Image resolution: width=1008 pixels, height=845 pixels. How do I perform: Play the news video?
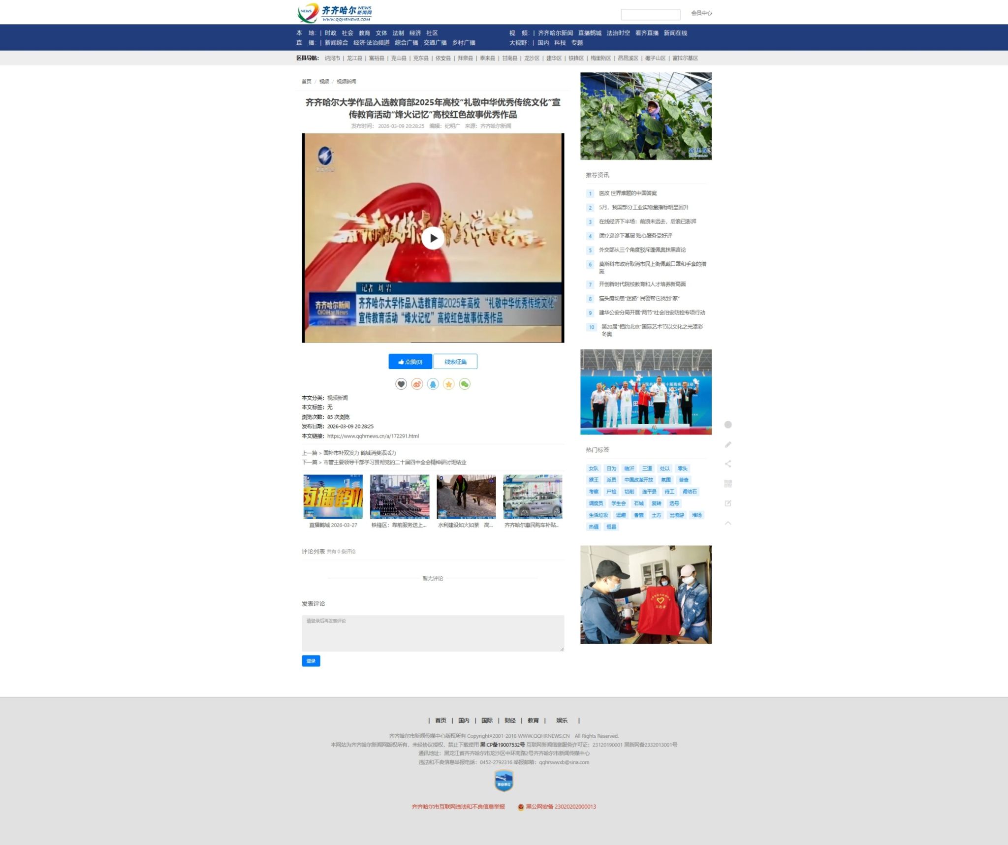point(433,238)
